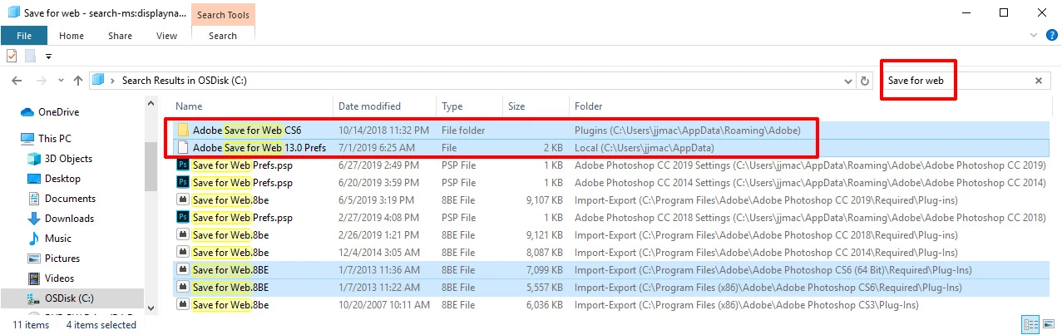This screenshot has width=1062, height=335.
Task: Click the Videos filmstrip icon
Action: pyautogui.click(x=34, y=278)
